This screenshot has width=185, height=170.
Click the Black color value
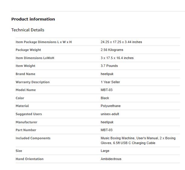105,98
